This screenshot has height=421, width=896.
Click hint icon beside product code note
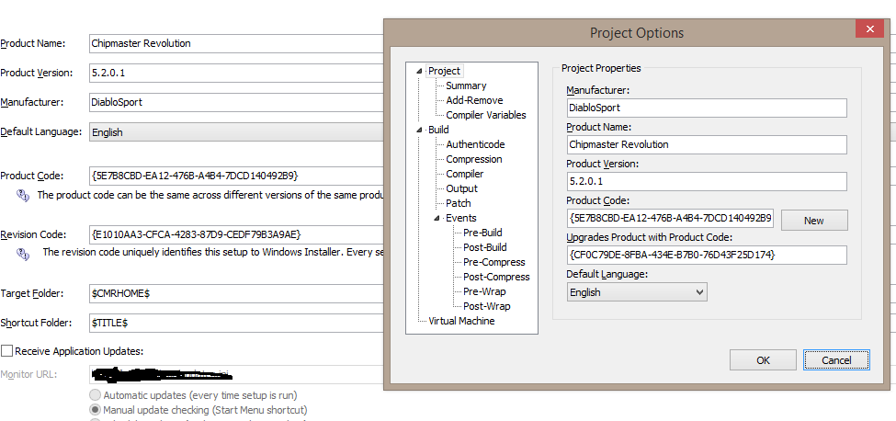[x=22, y=196]
